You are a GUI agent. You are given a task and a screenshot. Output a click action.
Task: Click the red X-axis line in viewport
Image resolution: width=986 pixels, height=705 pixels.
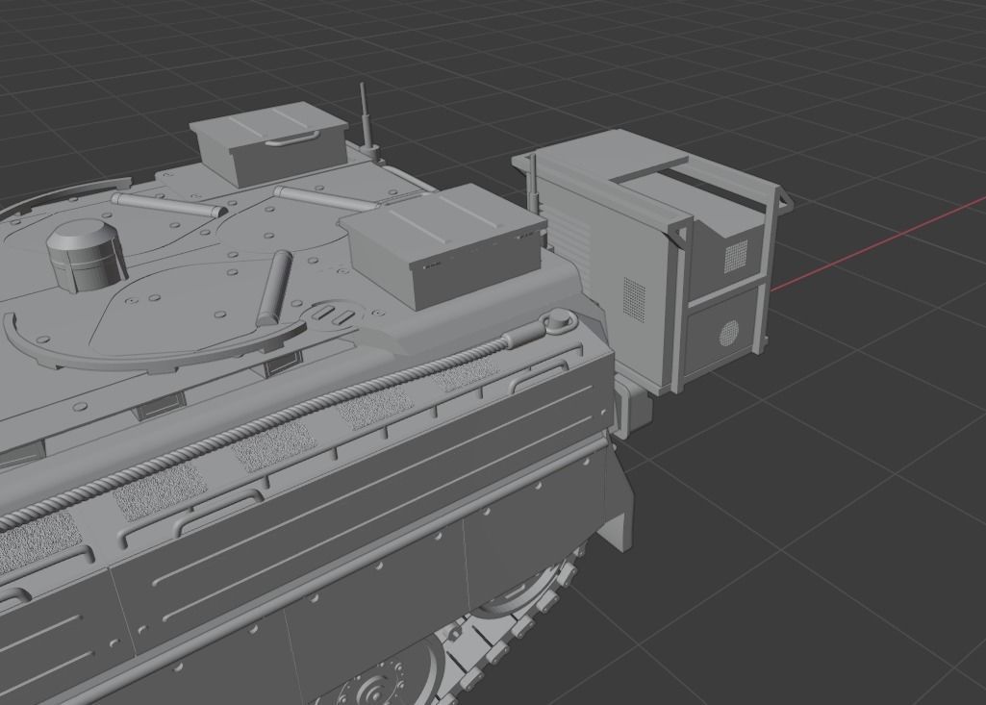point(878,244)
